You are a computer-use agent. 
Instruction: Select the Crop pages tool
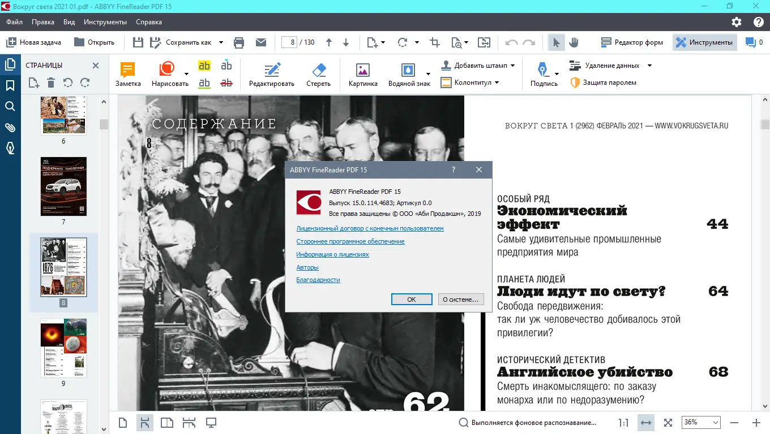point(435,42)
